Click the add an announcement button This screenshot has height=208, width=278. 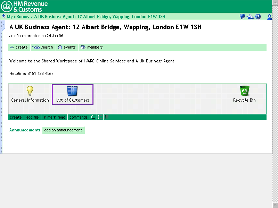coord(63,130)
